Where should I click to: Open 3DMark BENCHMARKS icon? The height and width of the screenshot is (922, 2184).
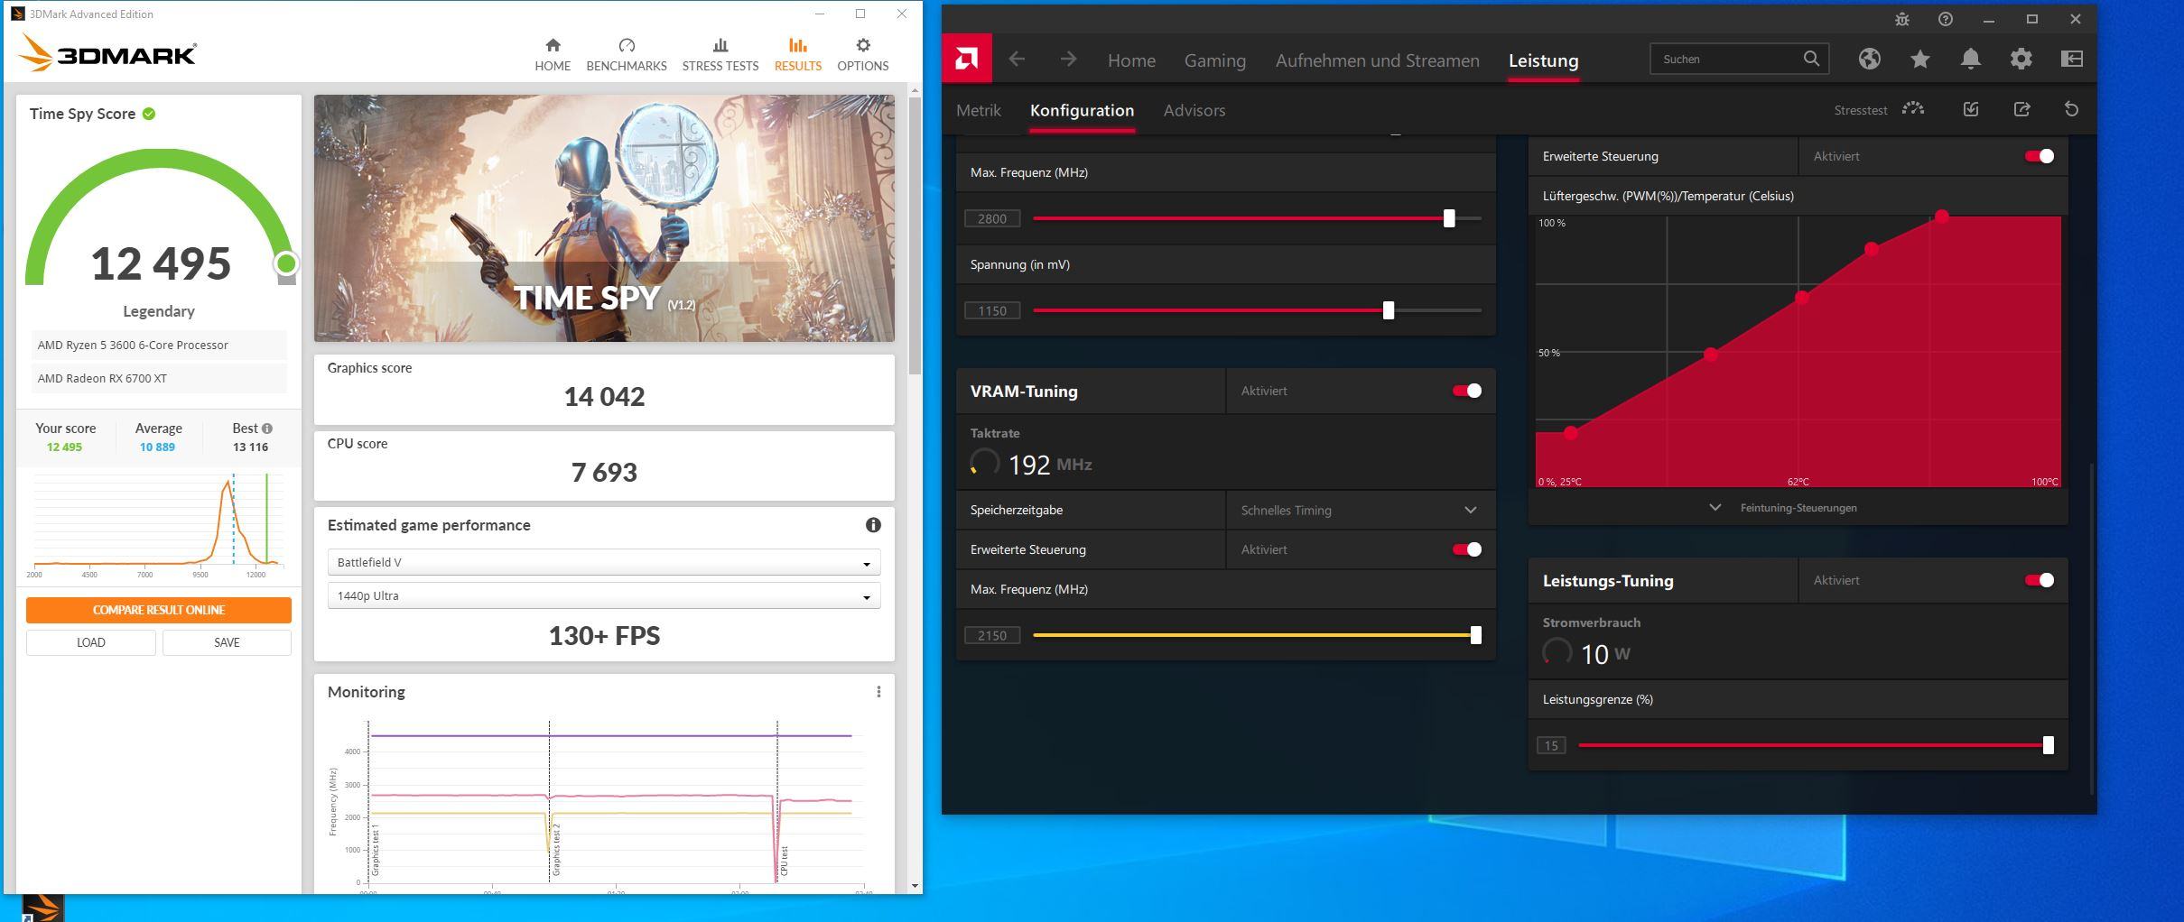click(627, 45)
